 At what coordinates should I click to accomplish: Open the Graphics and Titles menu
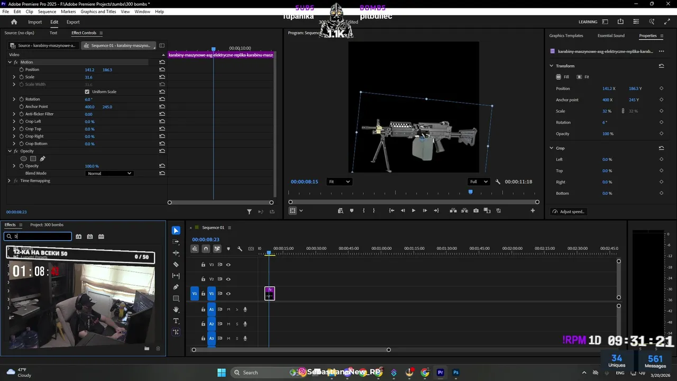click(98, 12)
